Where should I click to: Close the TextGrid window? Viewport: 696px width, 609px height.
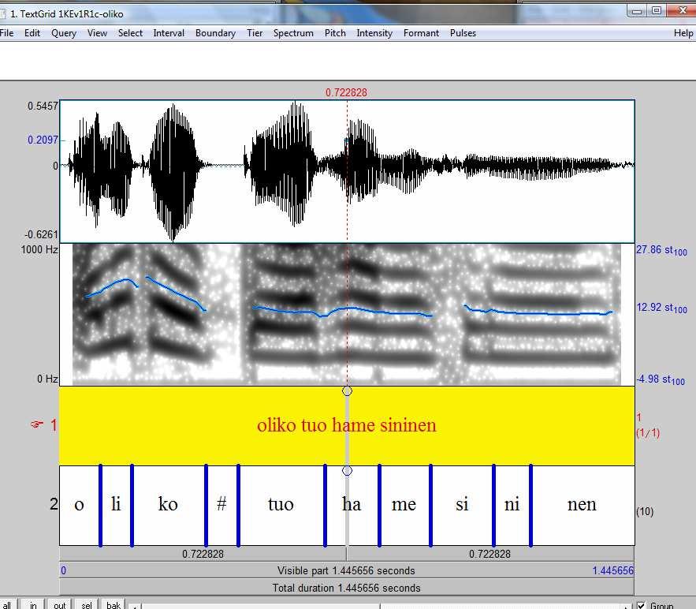point(683,11)
